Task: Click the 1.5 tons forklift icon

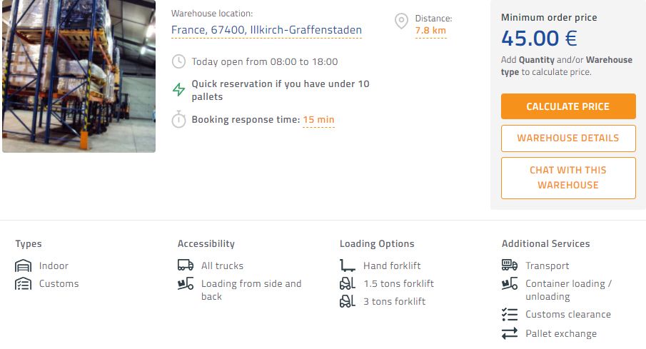Action: tap(348, 283)
